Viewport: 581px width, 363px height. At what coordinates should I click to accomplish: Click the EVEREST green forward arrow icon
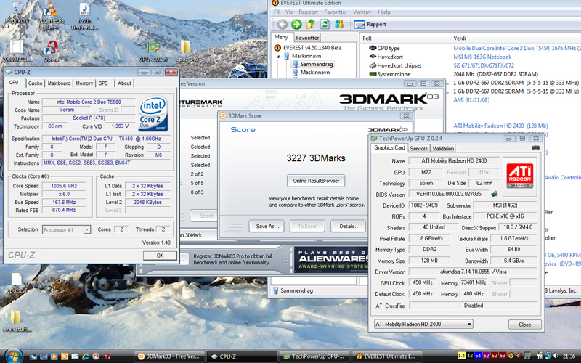(296, 25)
